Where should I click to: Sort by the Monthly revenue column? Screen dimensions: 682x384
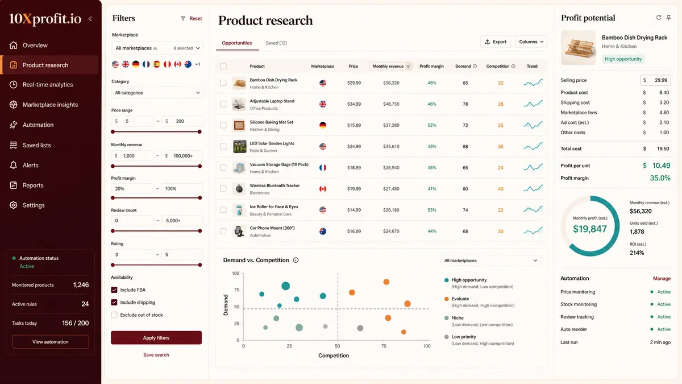[x=391, y=67]
